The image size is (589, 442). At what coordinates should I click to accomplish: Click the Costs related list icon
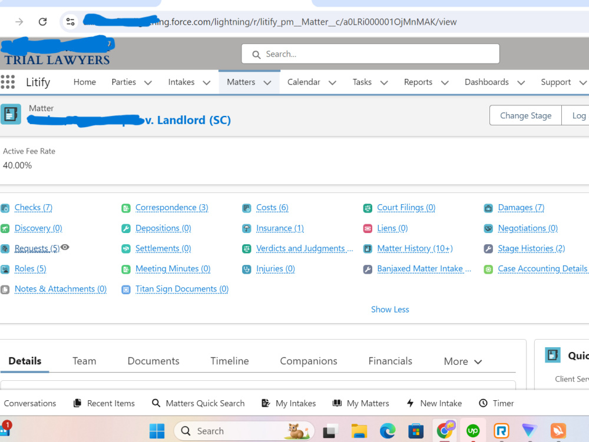pos(246,208)
